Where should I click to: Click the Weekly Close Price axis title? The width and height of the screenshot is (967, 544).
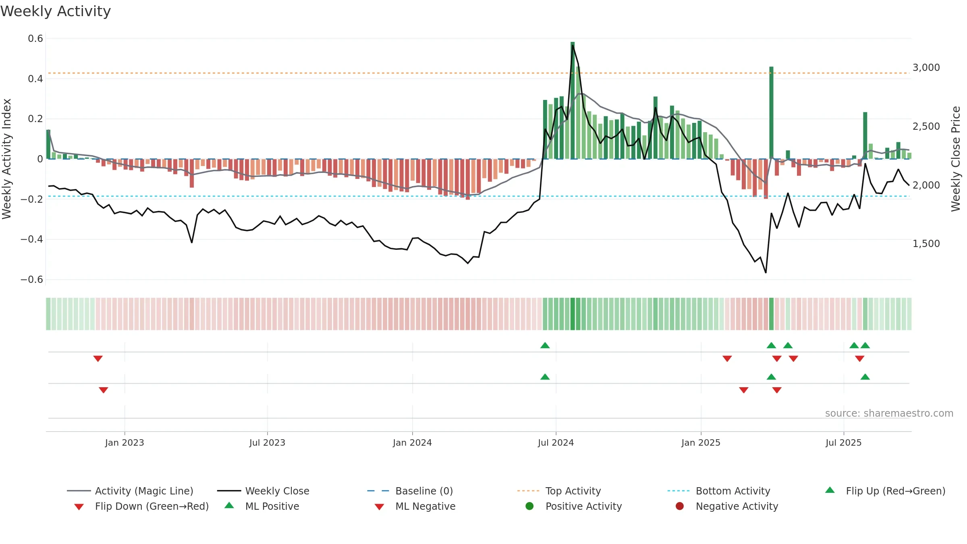[956, 159]
